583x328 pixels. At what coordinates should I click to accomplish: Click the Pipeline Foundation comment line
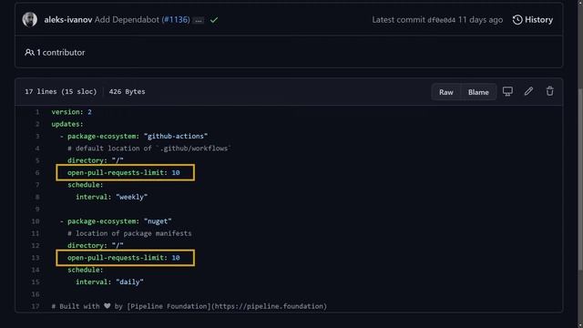click(189, 306)
